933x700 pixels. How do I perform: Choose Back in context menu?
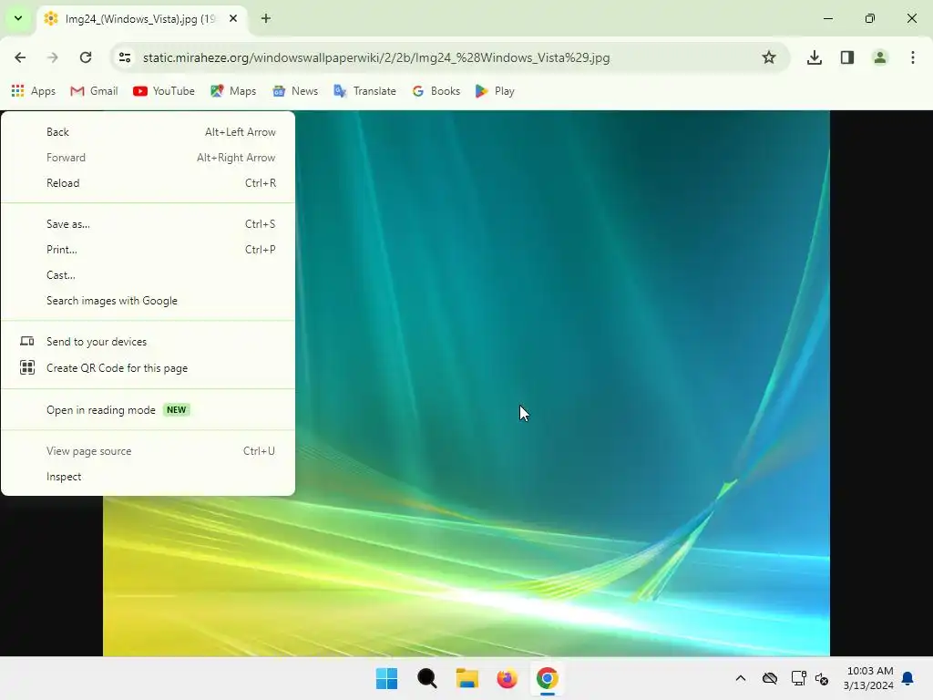click(x=149, y=132)
